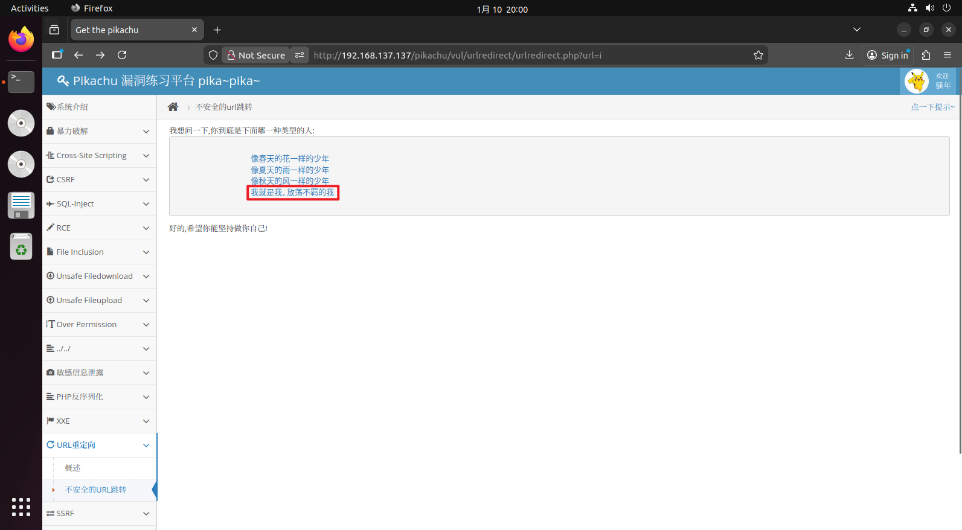Select the Get the pikachu tab
This screenshot has width=962, height=530.
pyautogui.click(x=137, y=30)
